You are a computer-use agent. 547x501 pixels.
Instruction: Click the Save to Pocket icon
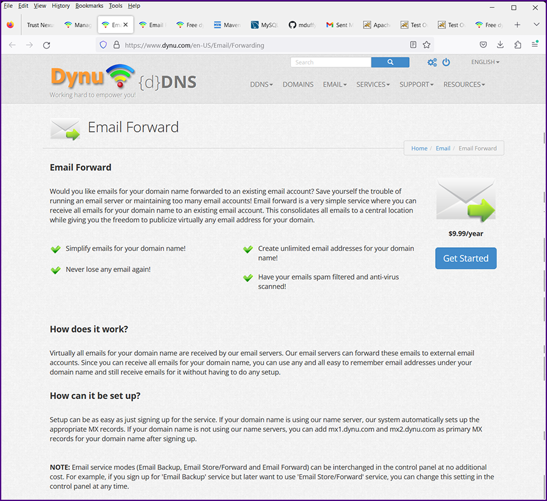click(483, 45)
